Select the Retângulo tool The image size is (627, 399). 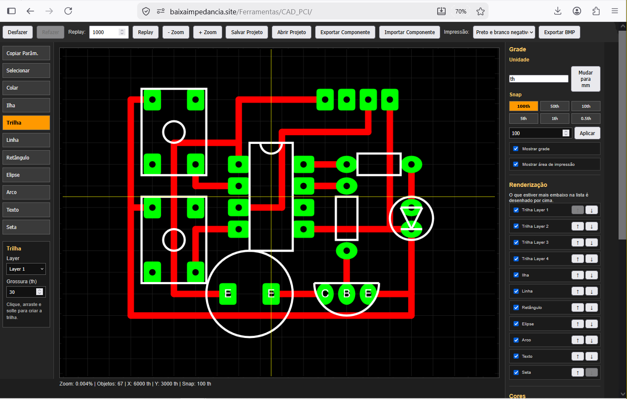pos(26,158)
